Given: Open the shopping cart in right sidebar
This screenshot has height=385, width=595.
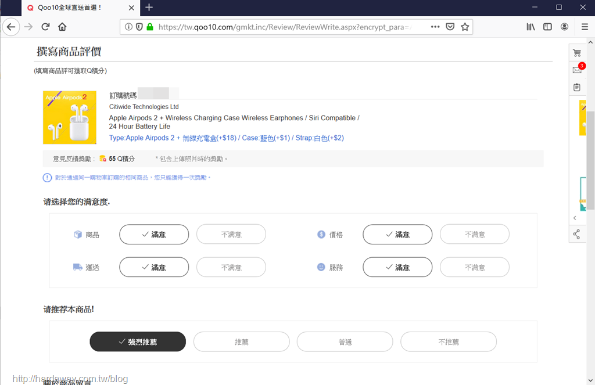Looking at the screenshot, I should pos(577,53).
